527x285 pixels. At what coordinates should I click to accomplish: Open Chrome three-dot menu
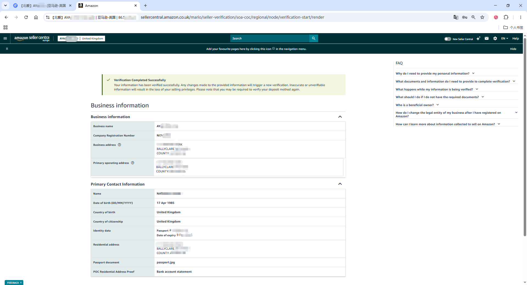pos(520,17)
